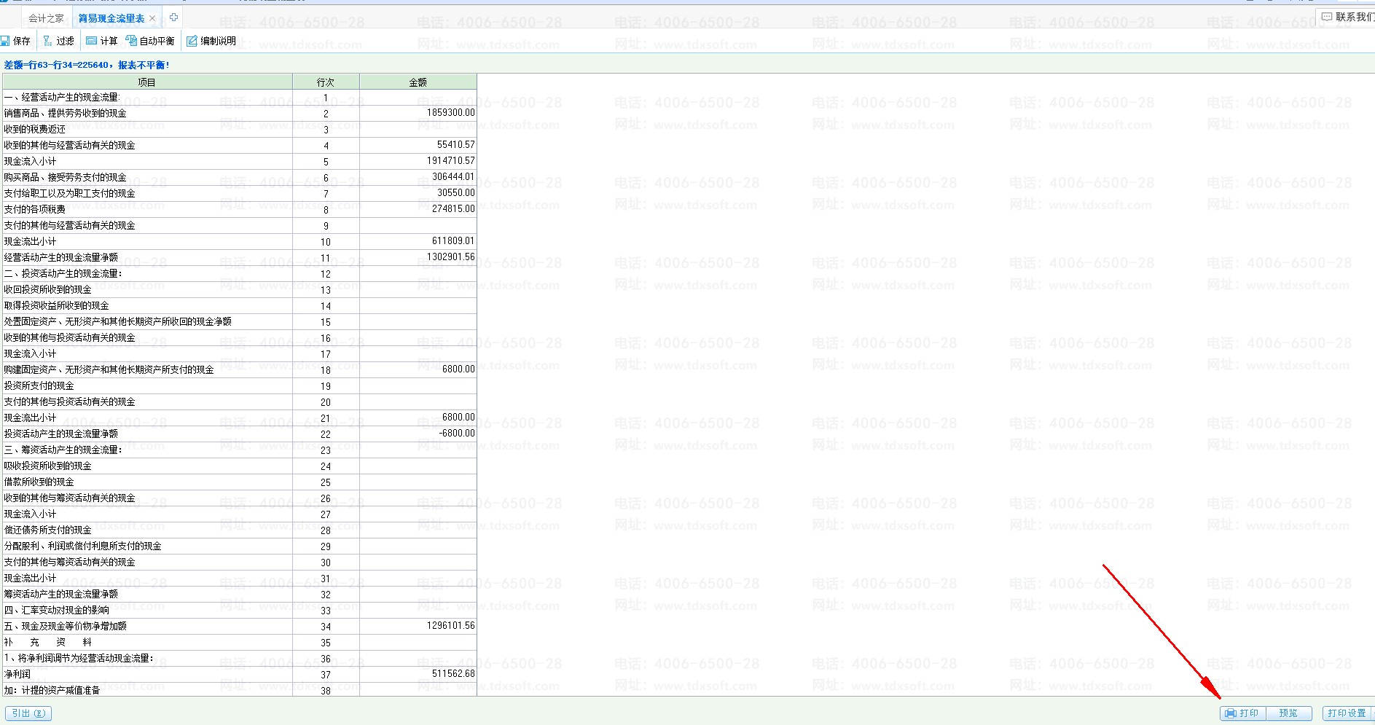Open the 过滤 (Filter) tool

pyautogui.click(x=58, y=41)
